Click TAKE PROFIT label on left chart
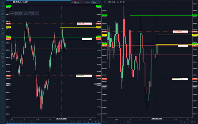The height and width of the screenshot is (124, 198). click(x=80, y=75)
